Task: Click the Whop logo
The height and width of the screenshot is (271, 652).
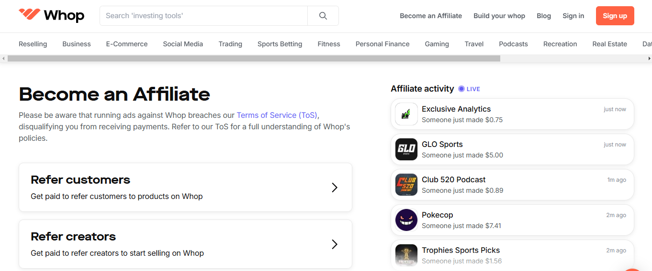Action: coord(51,15)
